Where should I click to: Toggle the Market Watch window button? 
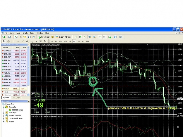point(16,37)
